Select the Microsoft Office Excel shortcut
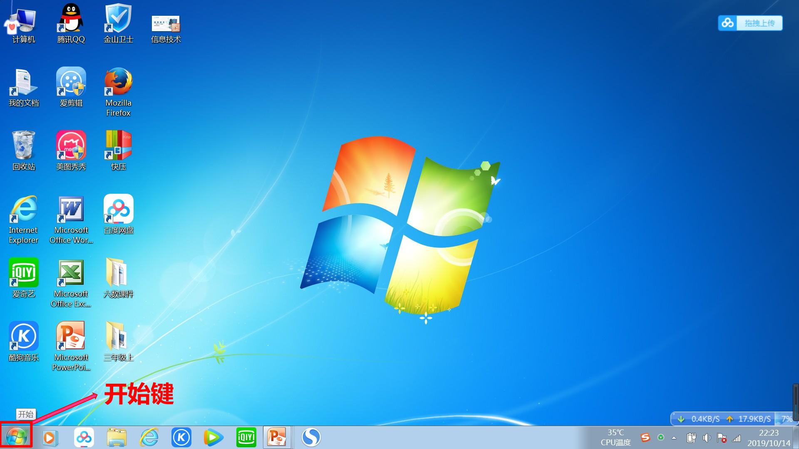 click(x=71, y=284)
